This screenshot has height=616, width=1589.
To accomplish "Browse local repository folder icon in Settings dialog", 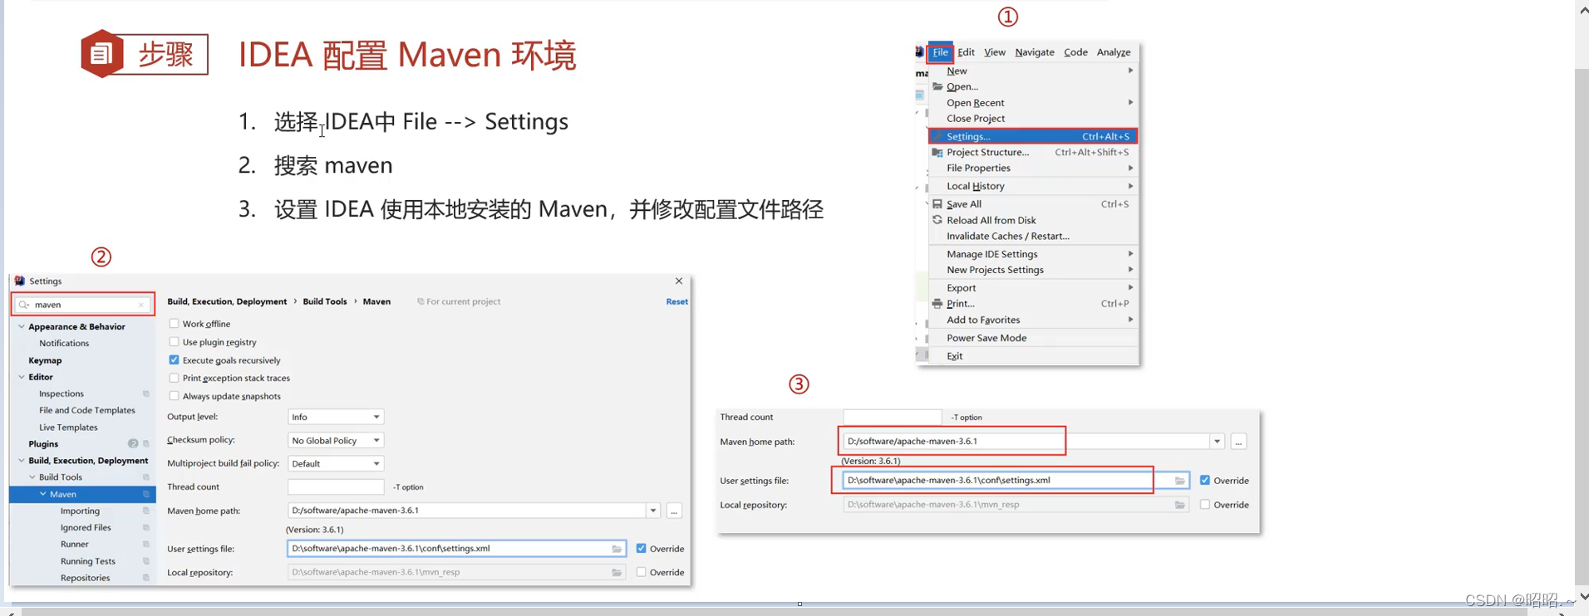I will pos(617,572).
